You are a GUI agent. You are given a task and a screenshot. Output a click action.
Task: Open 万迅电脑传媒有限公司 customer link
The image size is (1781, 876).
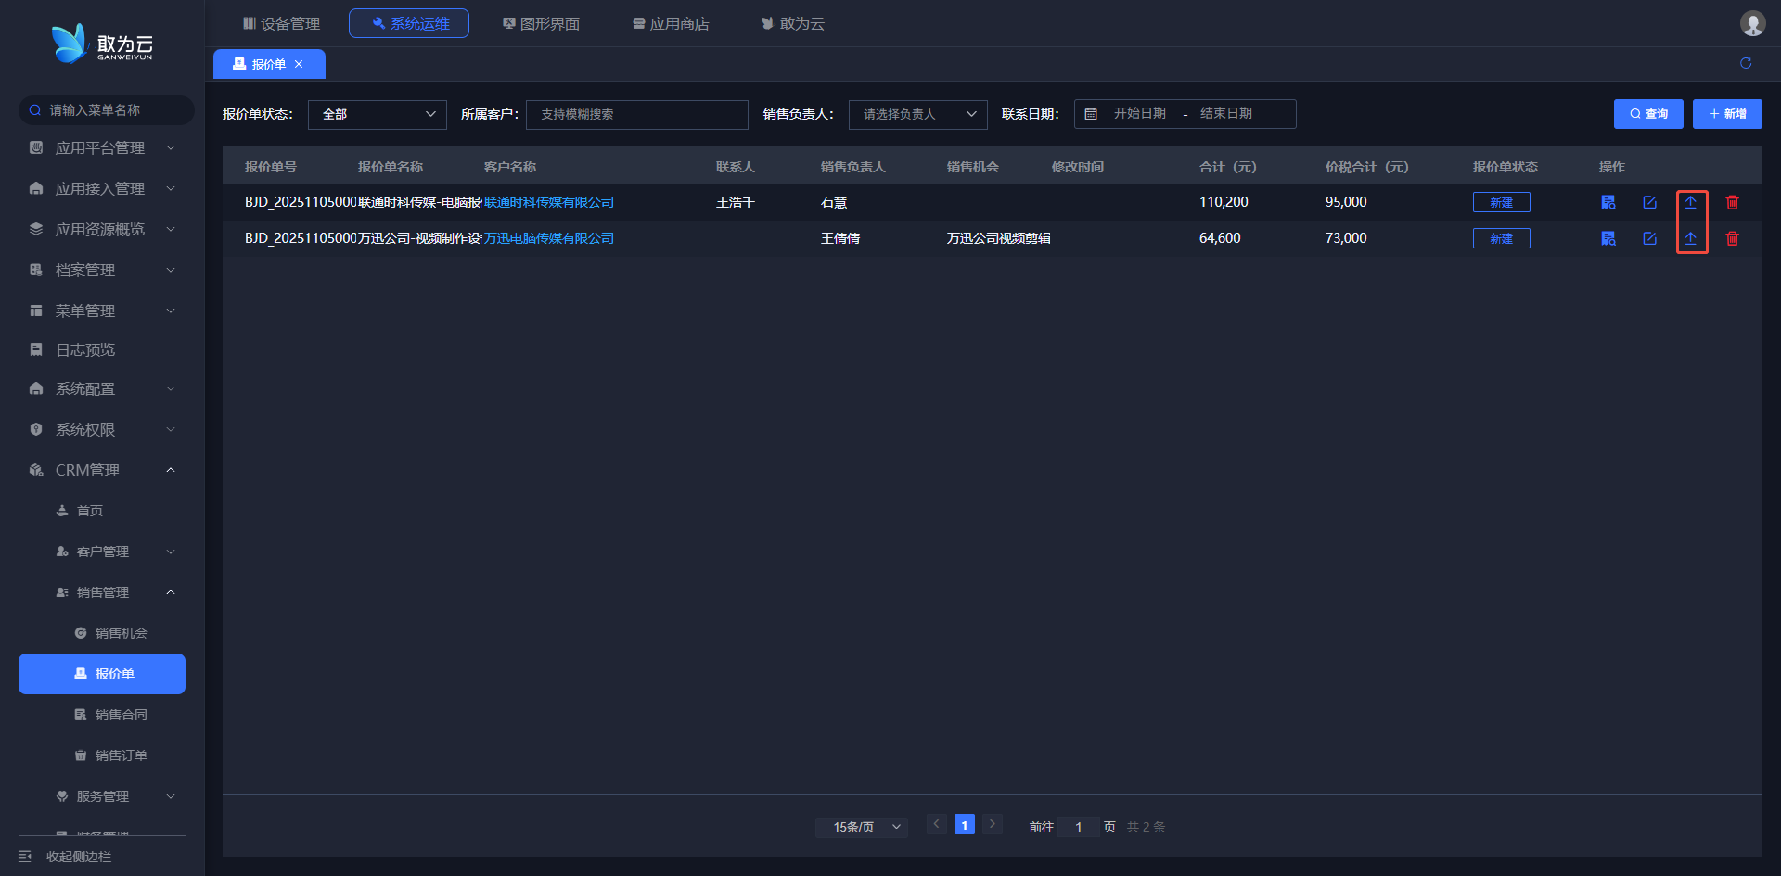[x=549, y=238]
